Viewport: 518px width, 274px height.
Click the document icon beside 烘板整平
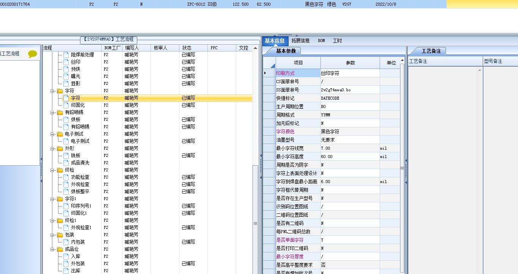(66, 191)
